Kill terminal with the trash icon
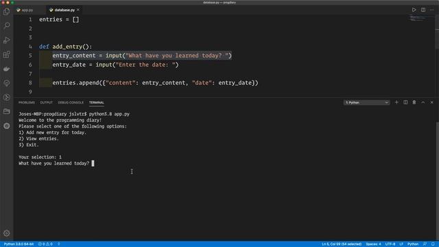Viewport: 439px width, 247px height. [x=414, y=102]
